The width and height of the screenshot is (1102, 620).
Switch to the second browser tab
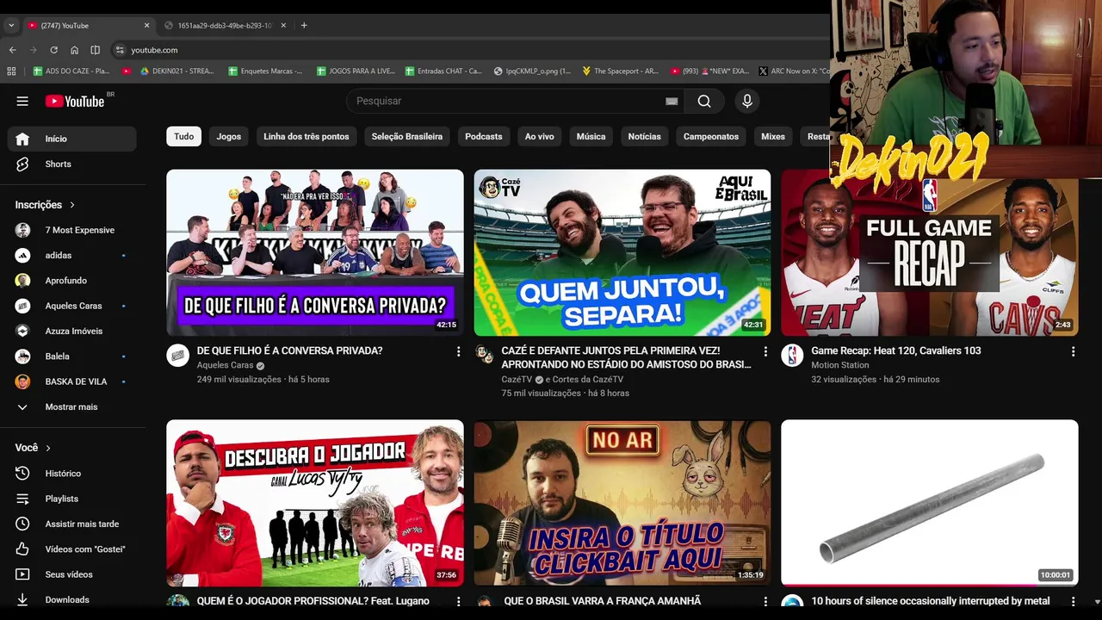click(x=225, y=25)
